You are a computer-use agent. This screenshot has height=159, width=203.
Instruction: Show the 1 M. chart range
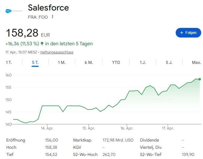[x=62, y=62]
